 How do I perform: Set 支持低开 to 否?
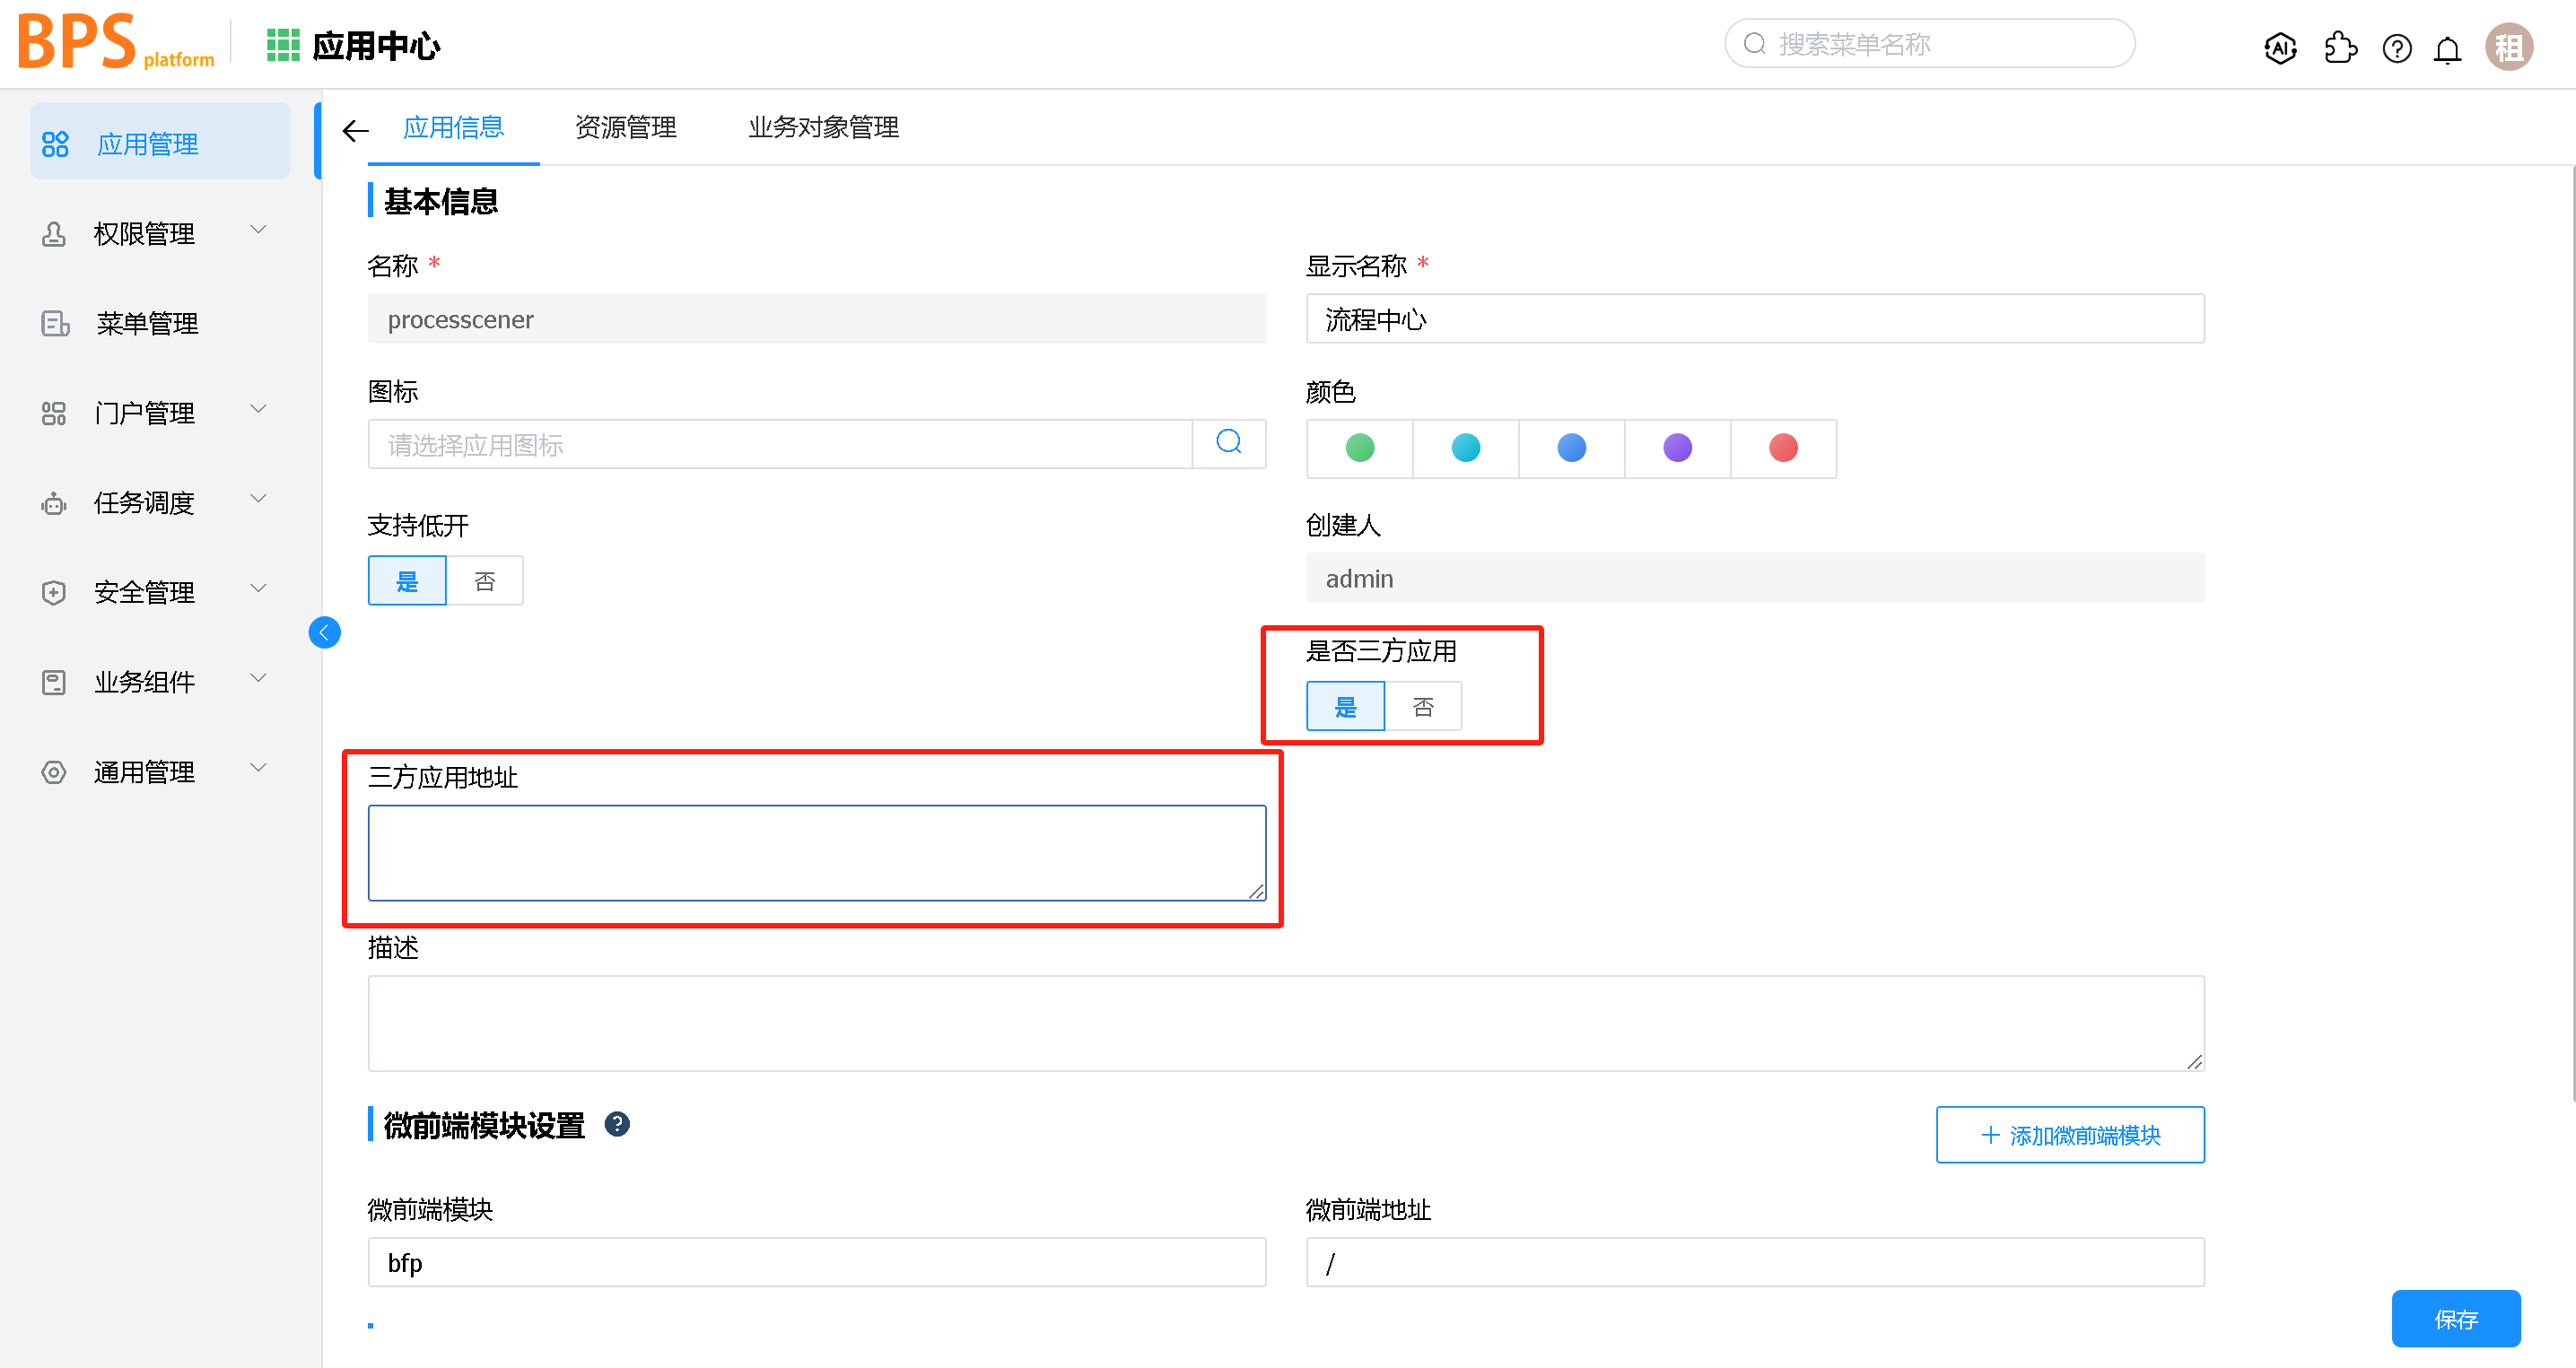tap(485, 581)
